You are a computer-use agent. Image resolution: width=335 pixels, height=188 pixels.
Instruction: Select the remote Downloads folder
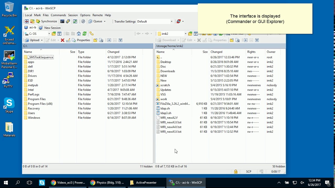[x=168, y=71]
